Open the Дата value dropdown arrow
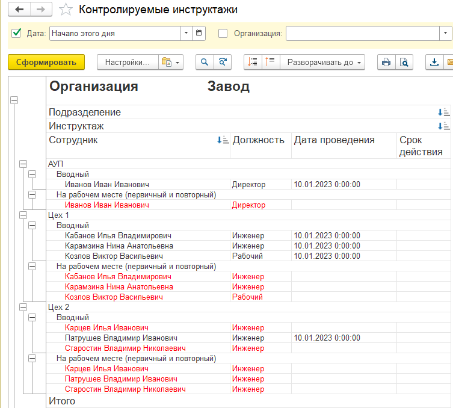 coord(186,33)
